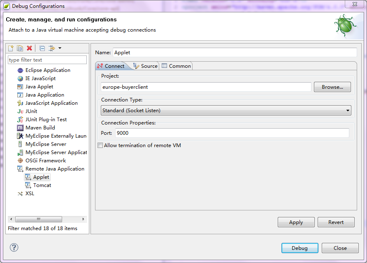Select the JavaScript Application entry
The height and width of the screenshot is (263, 367).
click(51, 103)
